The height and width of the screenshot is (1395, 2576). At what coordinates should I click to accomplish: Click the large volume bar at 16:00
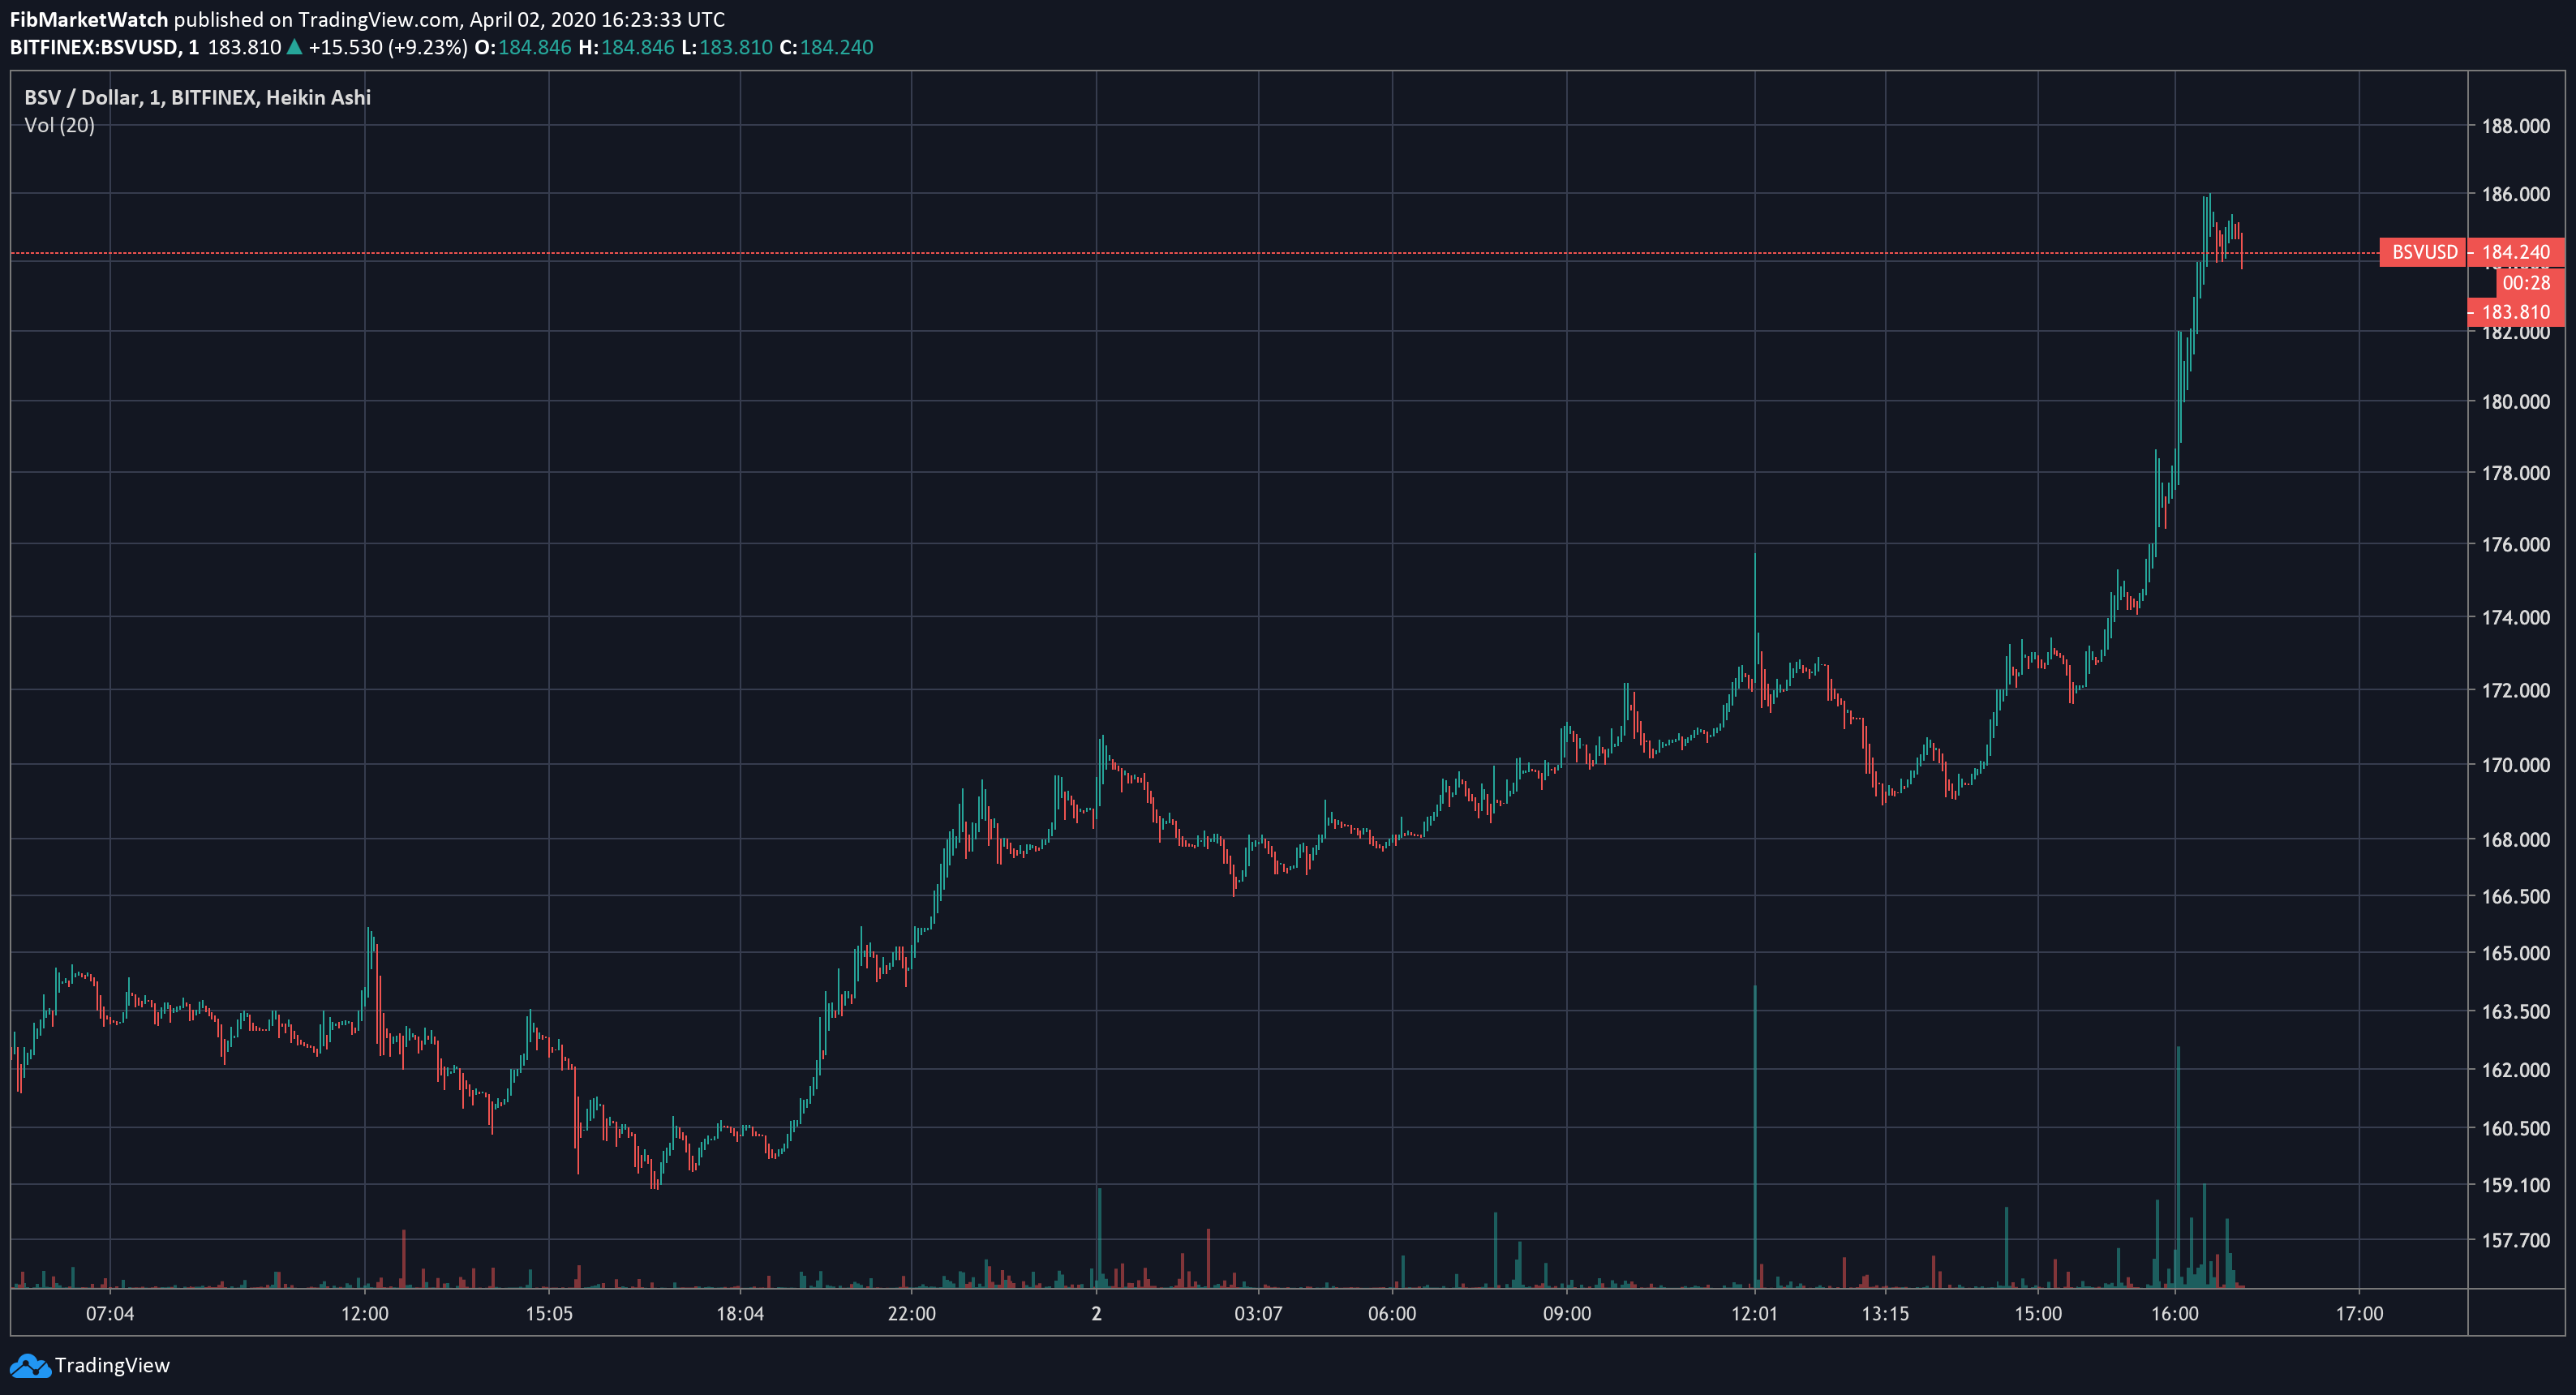(2178, 1167)
